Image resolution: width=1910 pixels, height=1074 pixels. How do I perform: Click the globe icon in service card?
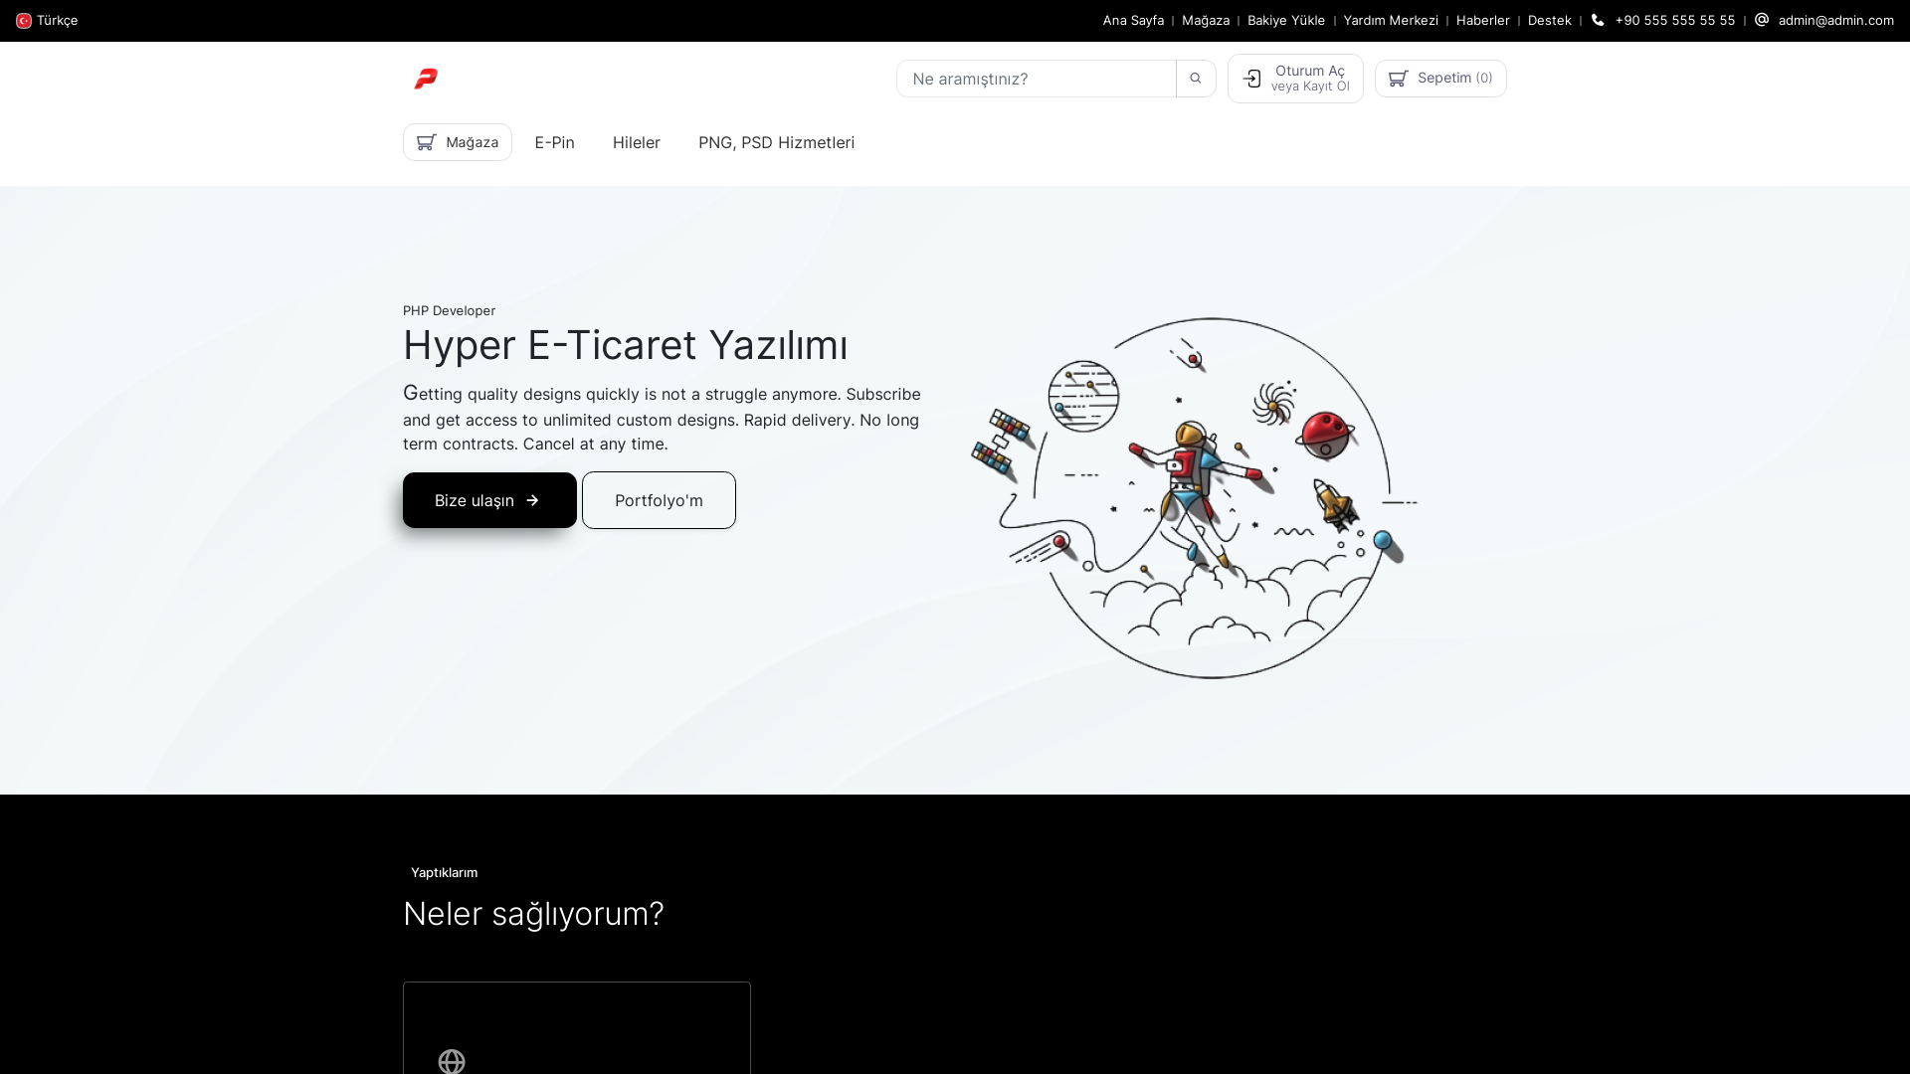click(x=452, y=1061)
